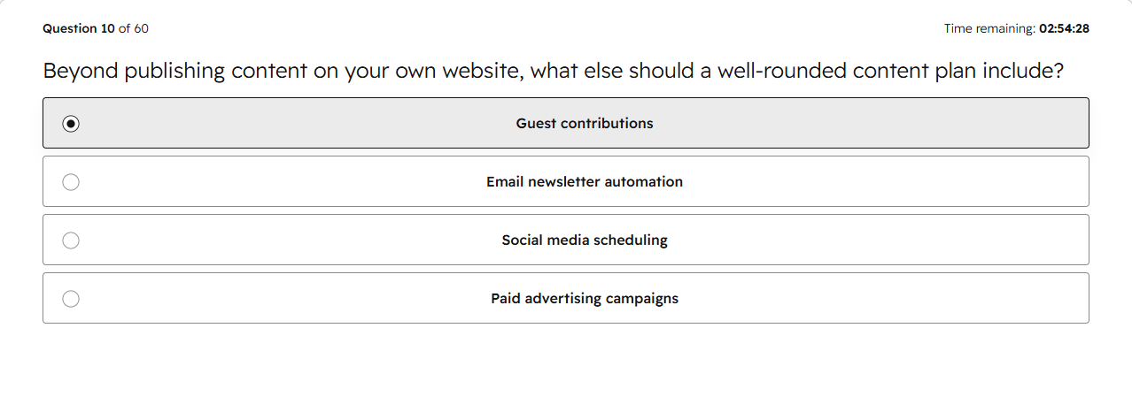Click the 'Social media scheduling' answer label

585,240
